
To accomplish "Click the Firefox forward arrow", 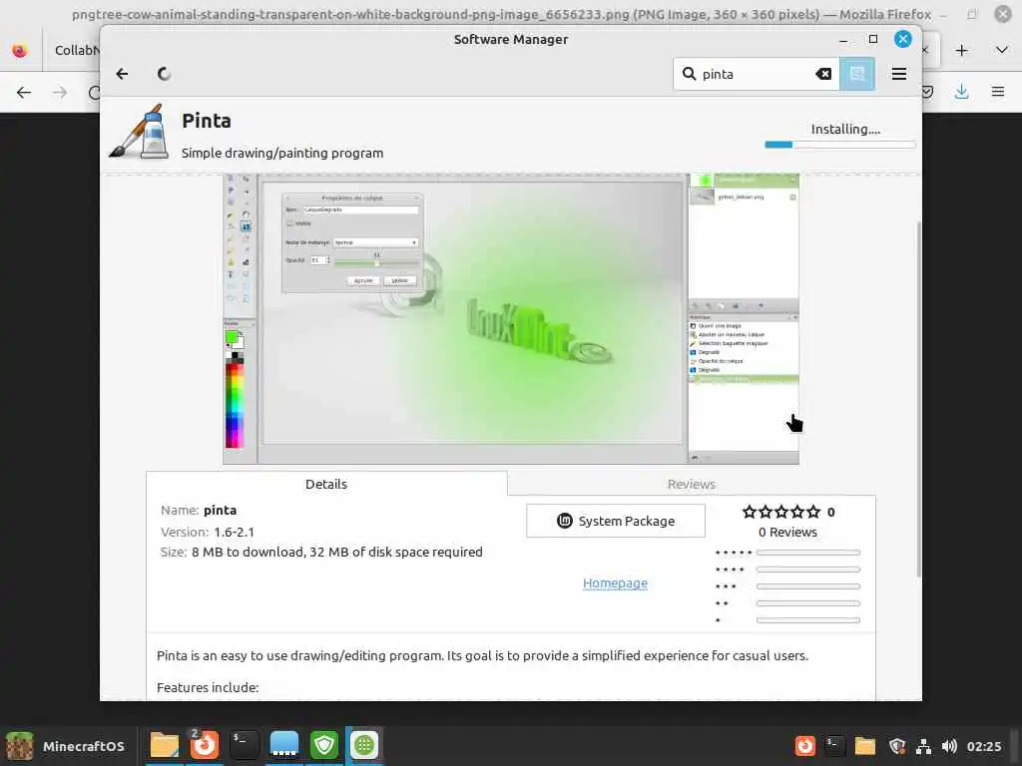I will (60, 92).
